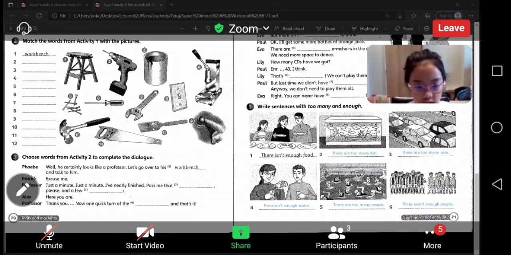Open the browser tab actions menu
Viewport: 511px width, 255px height.
10,5
